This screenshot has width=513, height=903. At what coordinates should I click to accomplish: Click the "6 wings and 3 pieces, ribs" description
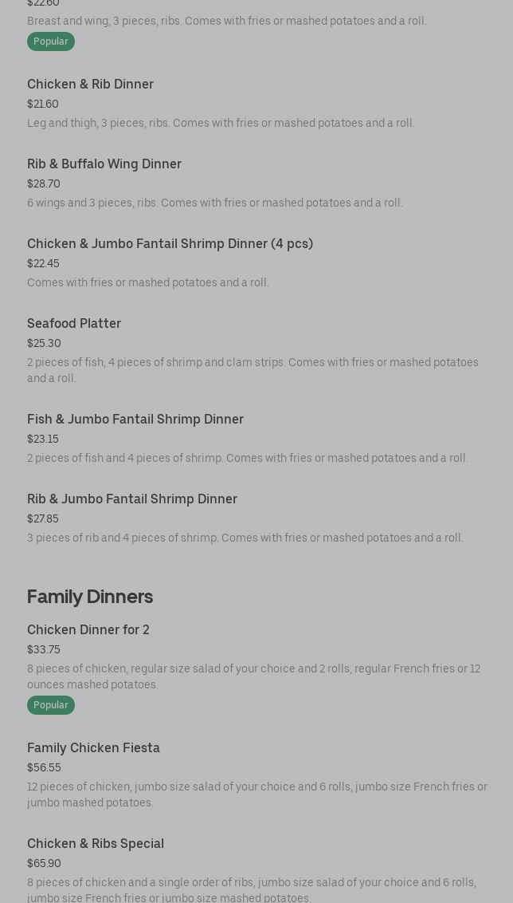click(215, 203)
